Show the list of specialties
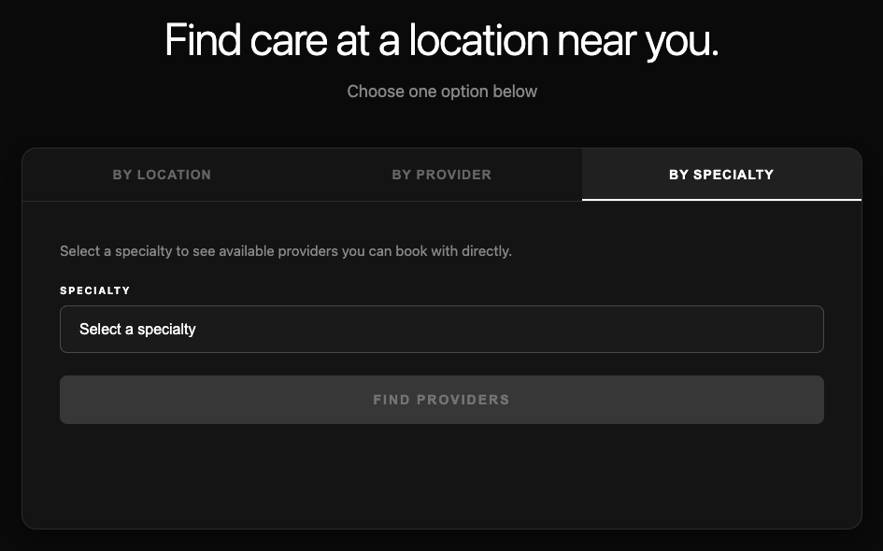 (x=441, y=330)
